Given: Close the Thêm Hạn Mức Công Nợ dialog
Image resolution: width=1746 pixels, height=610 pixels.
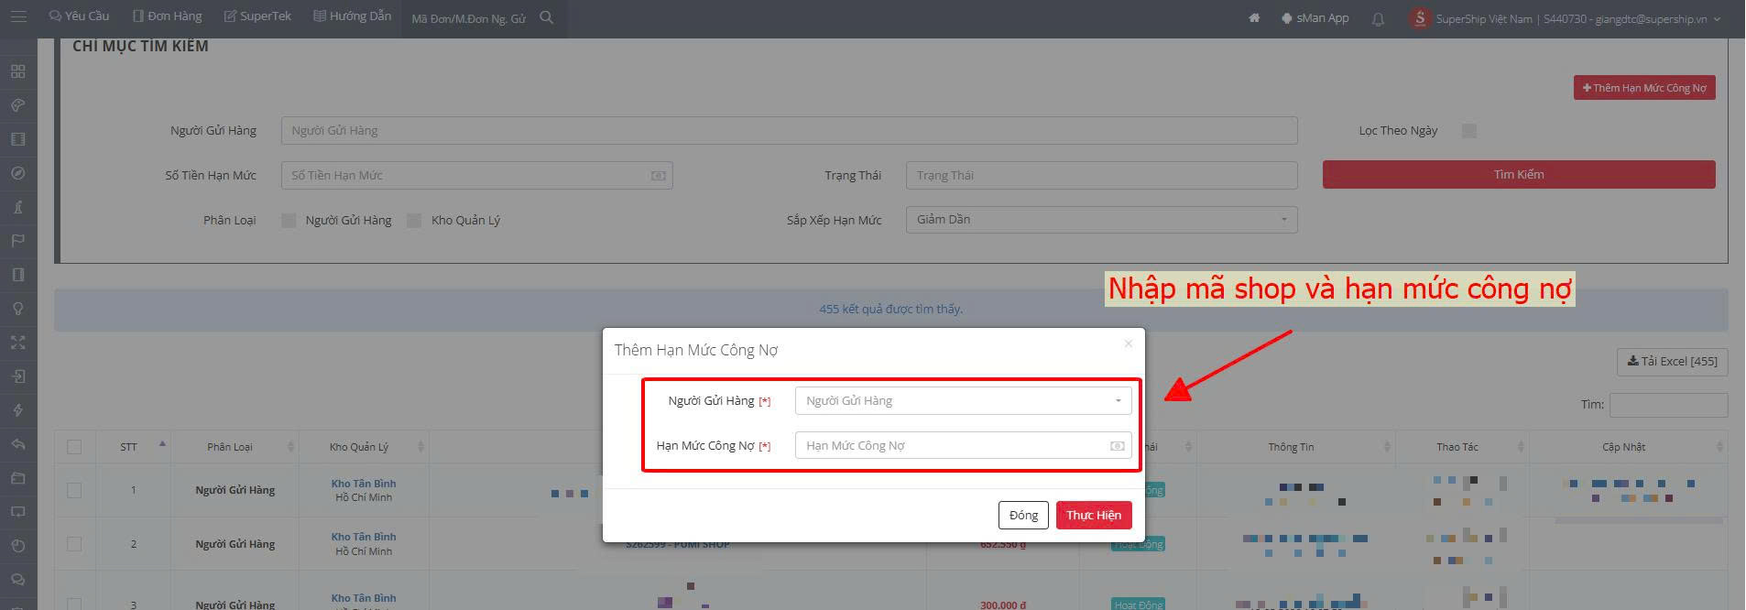Looking at the screenshot, I should (x=1128, y=343).
